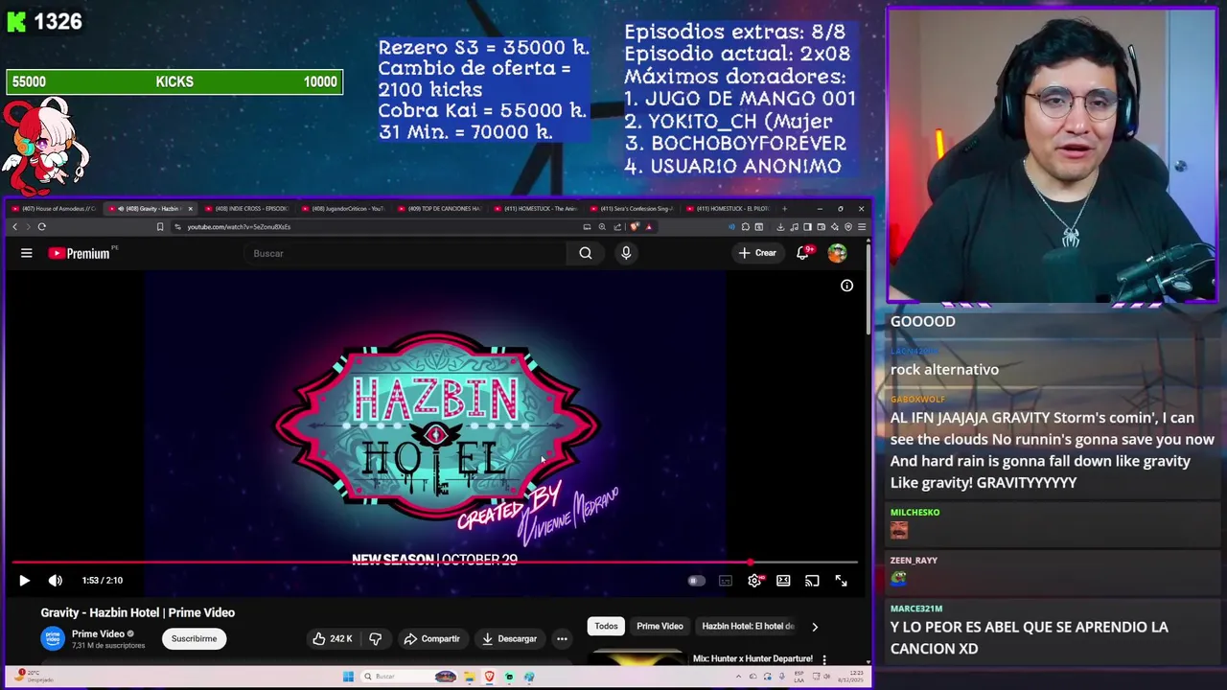Open more actions three-dot menu

pos(562,638)
